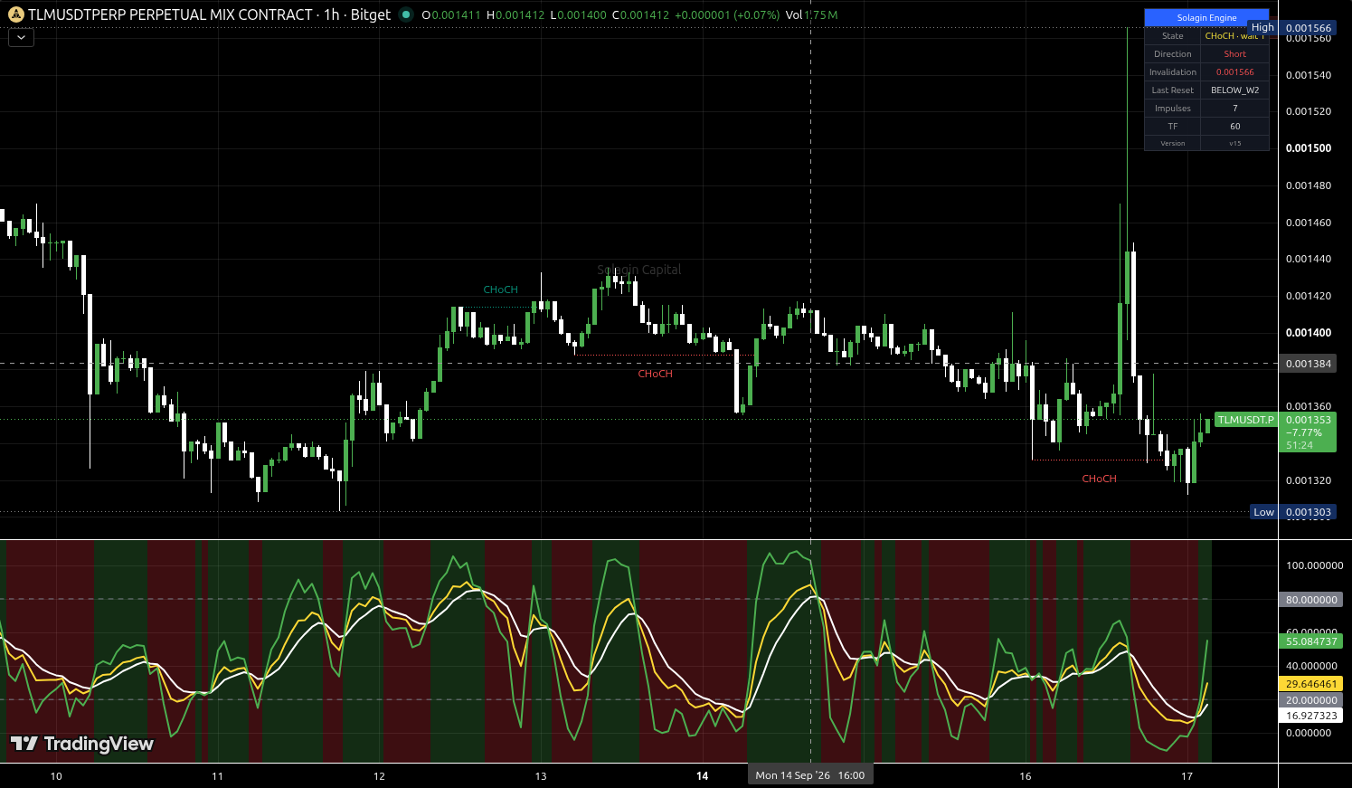This screenshot has height=788, width=1352.
Task: Select the O0.001411 open value
Action: coord(451,15)
